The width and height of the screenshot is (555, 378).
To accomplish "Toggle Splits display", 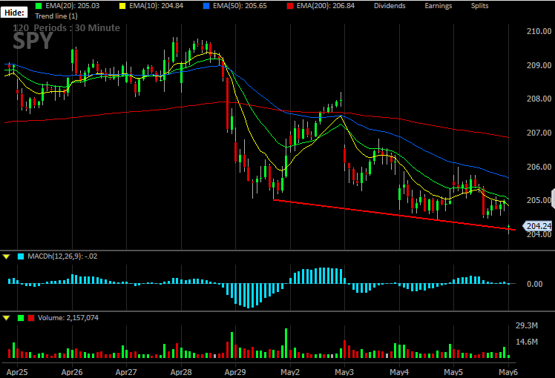I will (x=479, y=6).
